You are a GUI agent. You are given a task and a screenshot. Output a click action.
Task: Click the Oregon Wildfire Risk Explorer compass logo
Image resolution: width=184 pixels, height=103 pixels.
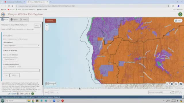pos(3,14)
